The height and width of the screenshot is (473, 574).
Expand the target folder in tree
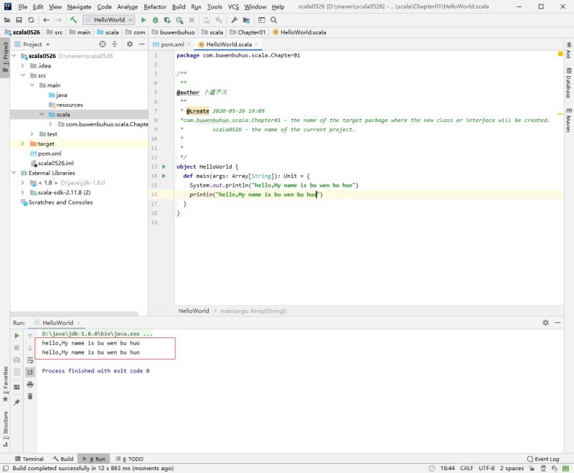(x=22, y=144)
